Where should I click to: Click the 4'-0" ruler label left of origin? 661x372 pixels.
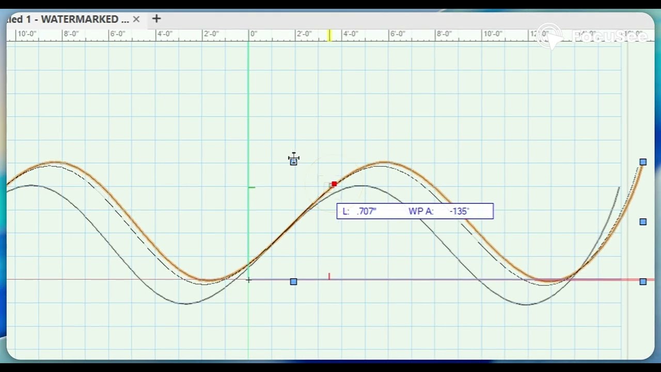point(164,34)
